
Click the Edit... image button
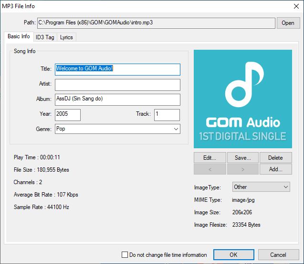tap(210, 157)
